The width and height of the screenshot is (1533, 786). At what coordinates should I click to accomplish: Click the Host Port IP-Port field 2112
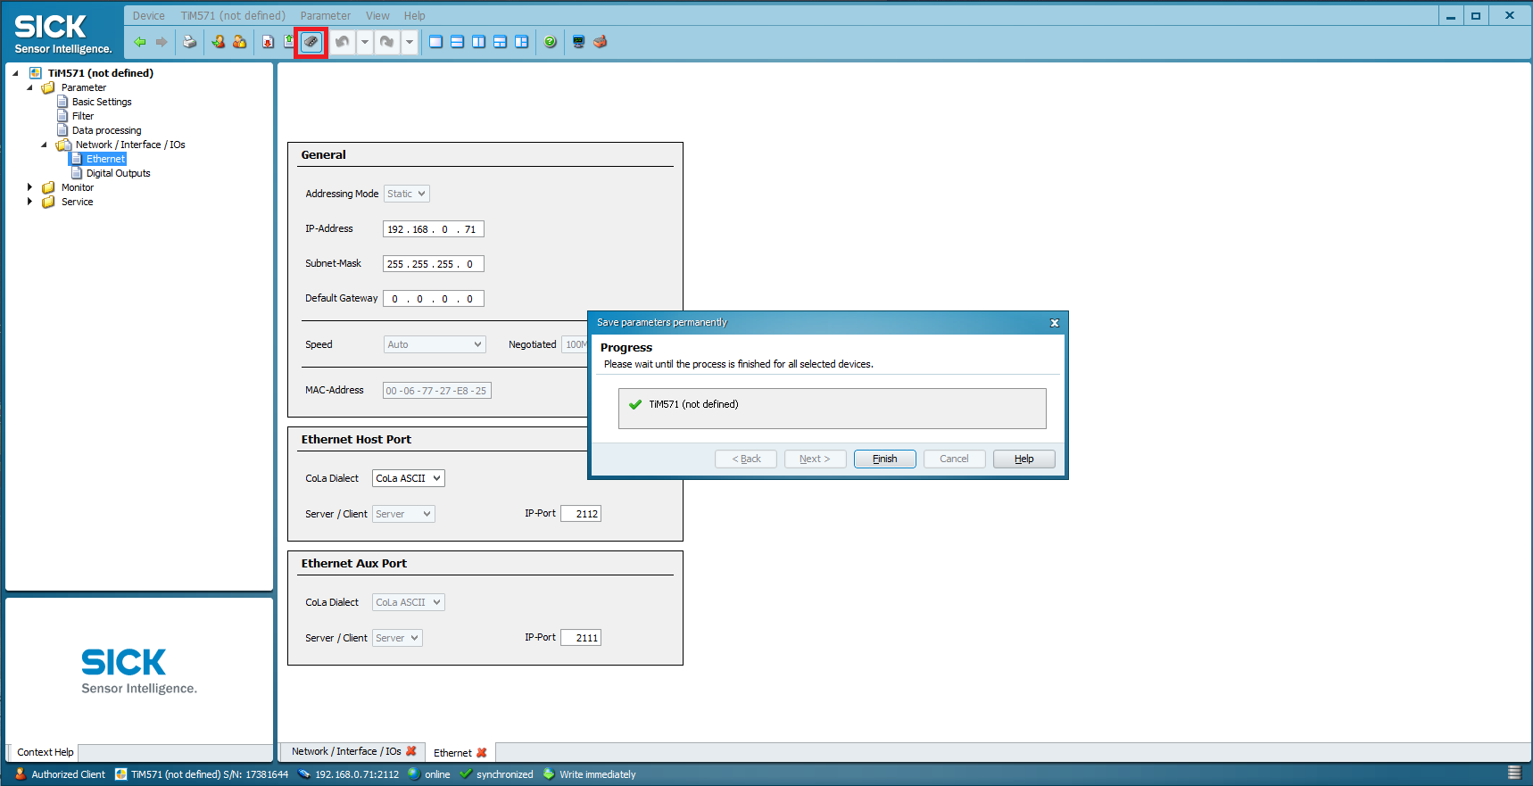[581, 514]
